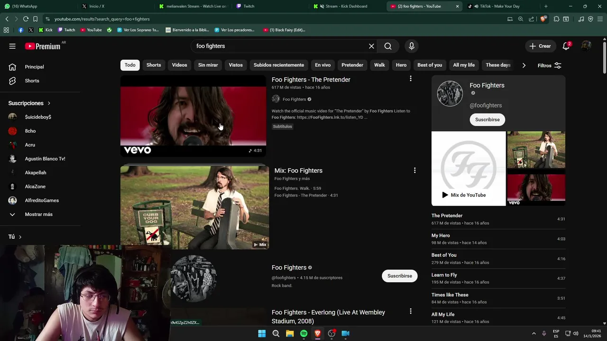The height and width of the screenshot is (341, 607).
Task: Click the Brave shields lion icon
Action: pos(543,19)
